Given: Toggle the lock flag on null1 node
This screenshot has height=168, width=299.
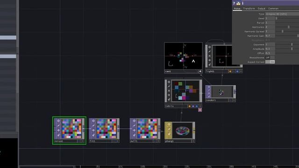Looking at the screenshot, I should coord(134,135).
